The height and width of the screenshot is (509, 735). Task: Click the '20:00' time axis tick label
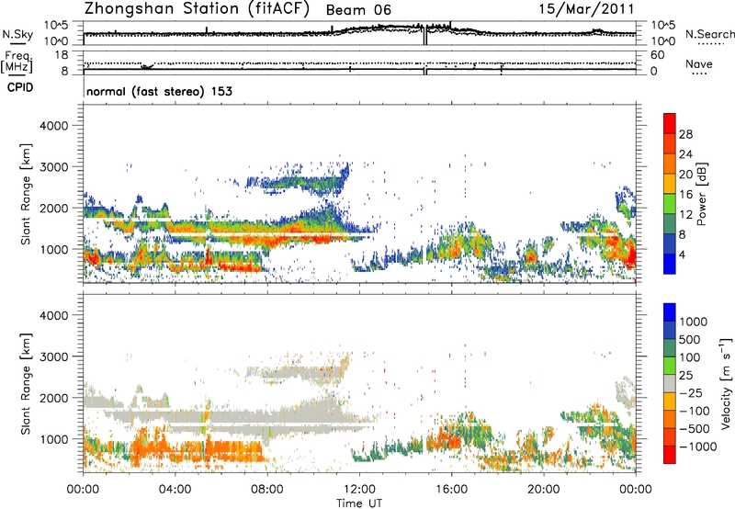(x=543, y=490)
